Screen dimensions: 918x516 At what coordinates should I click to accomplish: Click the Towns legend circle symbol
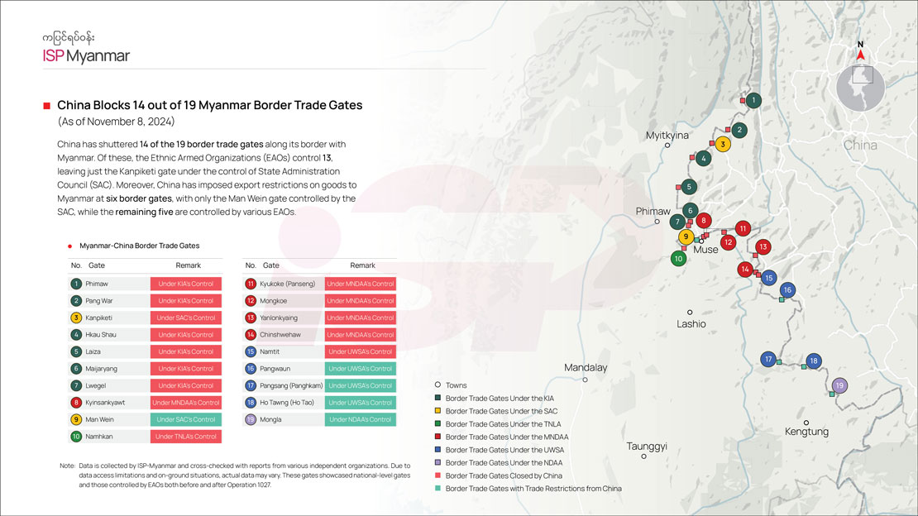pyautogui.click(x=437, y=385)
